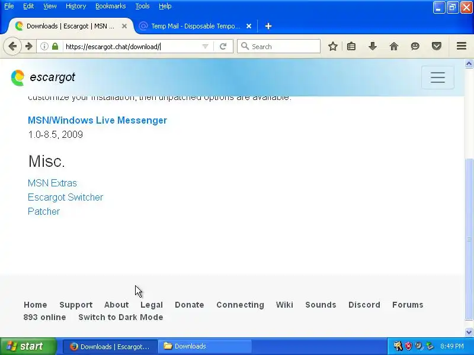Open the Edit menu
Screen dimensions: 474x355
[x=28, y=6]
